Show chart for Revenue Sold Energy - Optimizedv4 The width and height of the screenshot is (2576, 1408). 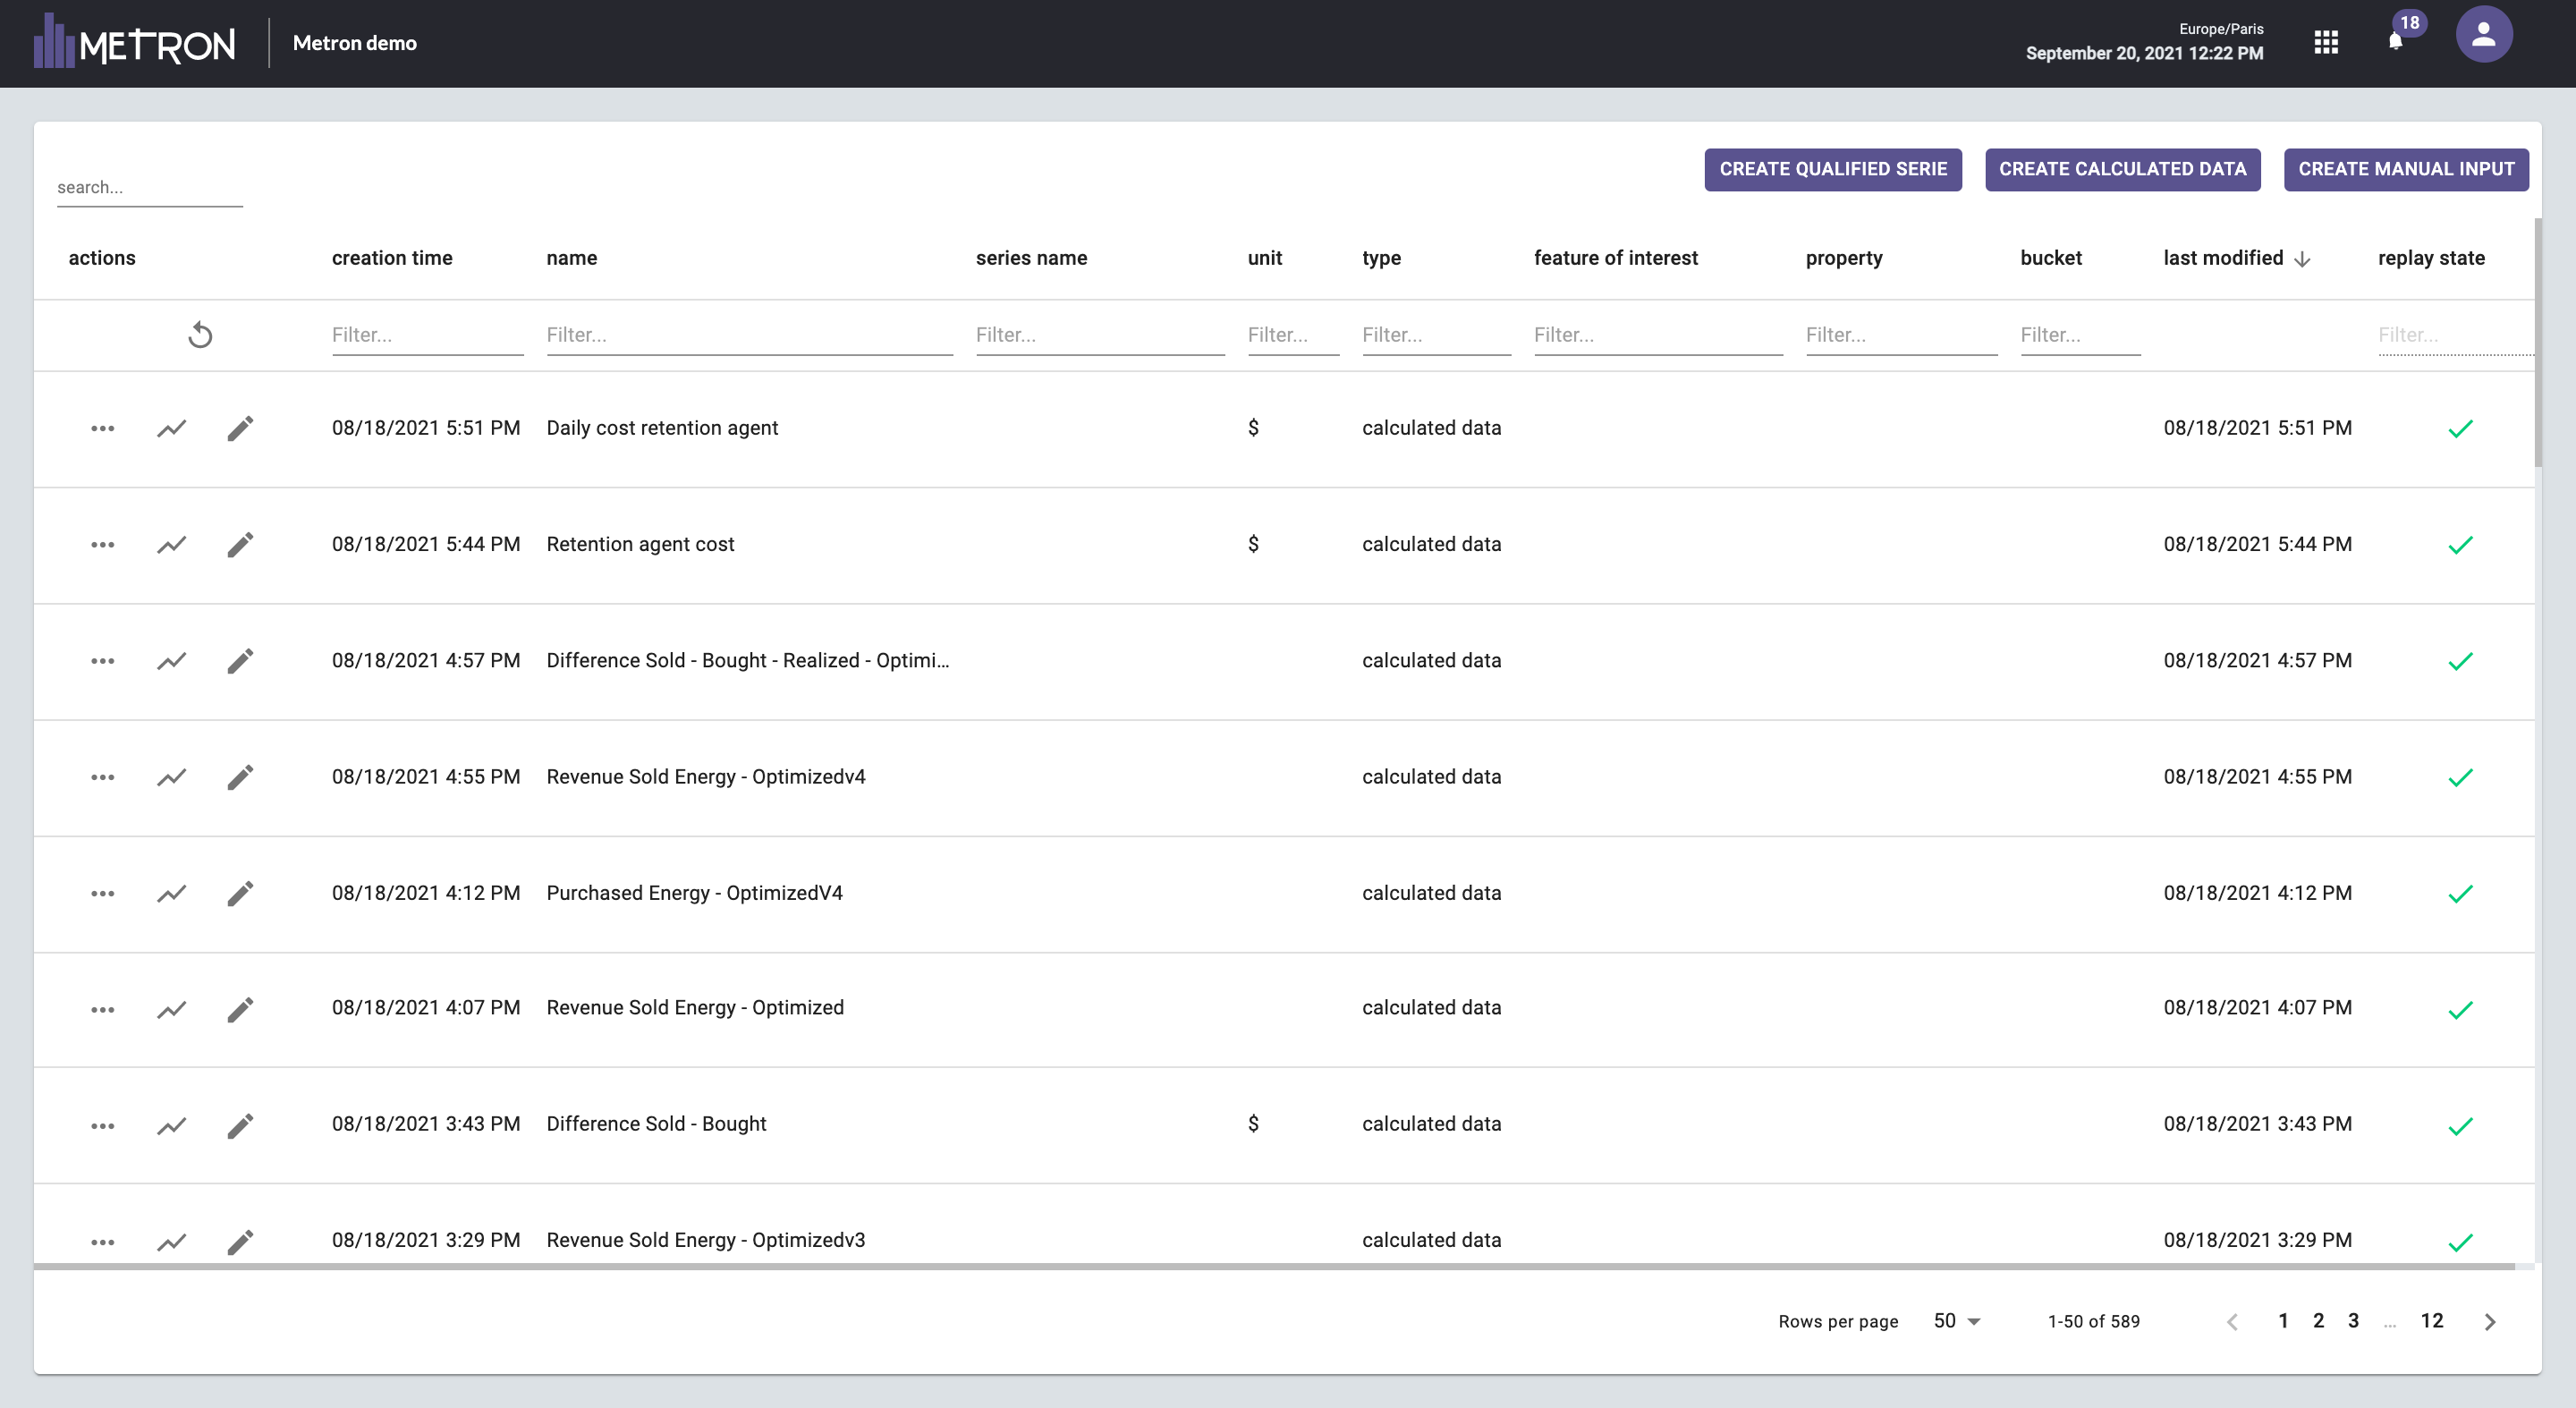click(171, 777)
